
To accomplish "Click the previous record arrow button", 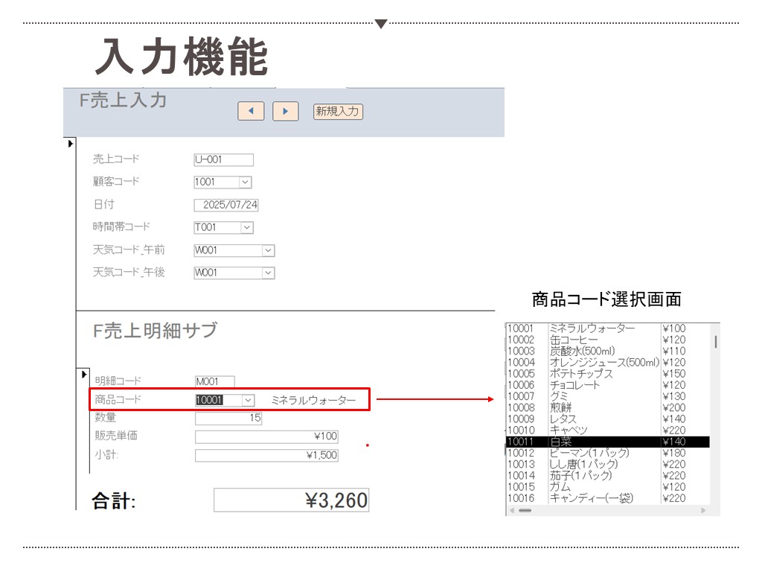I will point(251,111).
